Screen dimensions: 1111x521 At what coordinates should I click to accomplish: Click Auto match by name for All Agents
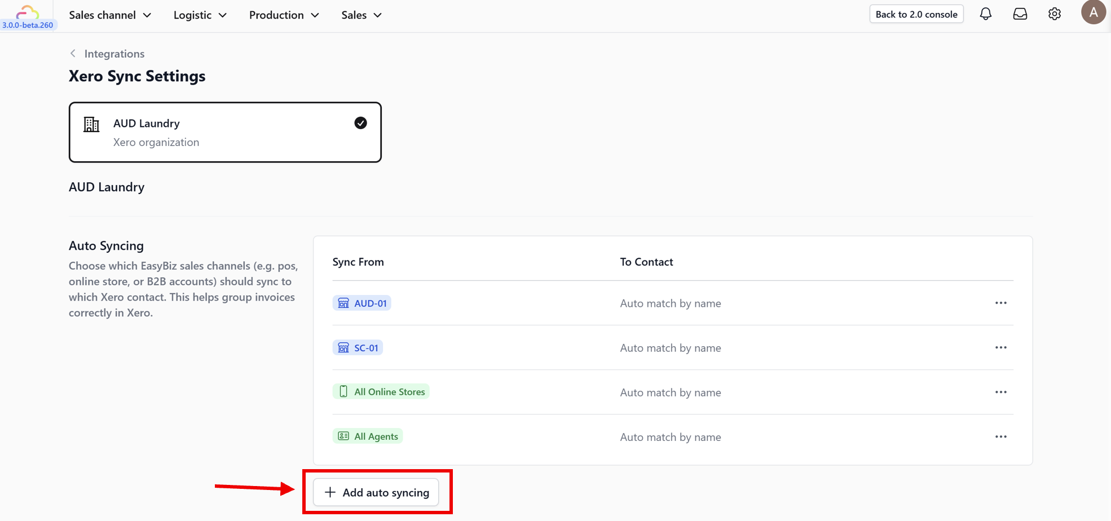[x=671, y=437]
